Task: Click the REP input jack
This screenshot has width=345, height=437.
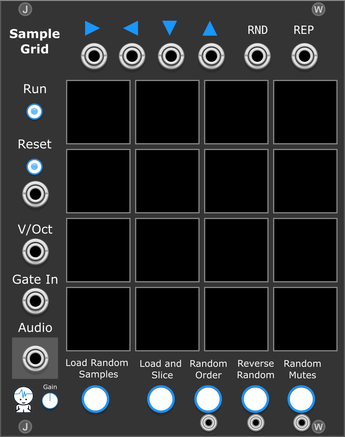Action: [304, 56]
